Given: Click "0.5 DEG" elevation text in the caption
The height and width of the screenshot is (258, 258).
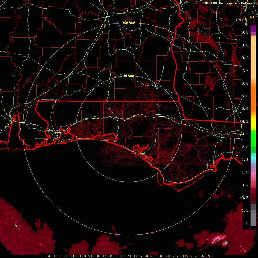Looking at the screenshot, I should (x=143, y=256).
